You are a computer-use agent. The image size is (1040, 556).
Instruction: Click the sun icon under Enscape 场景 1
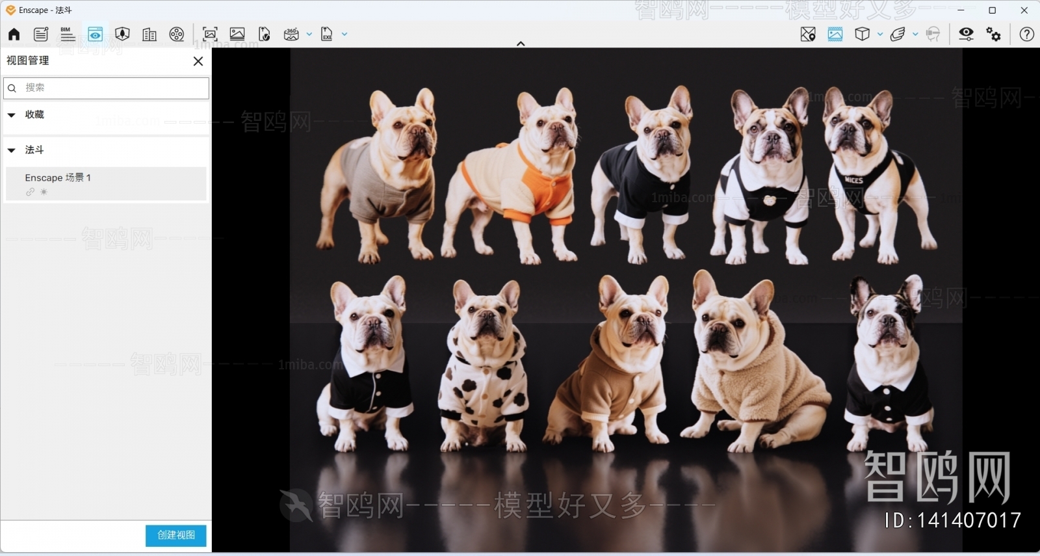[x=44, y=192]
